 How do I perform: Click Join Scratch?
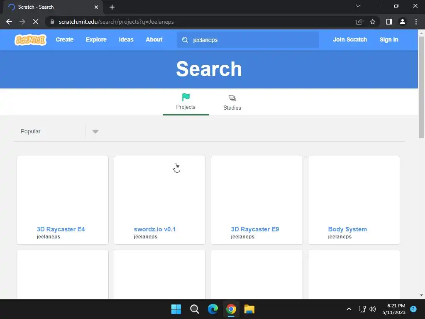[x=350, y=39]
